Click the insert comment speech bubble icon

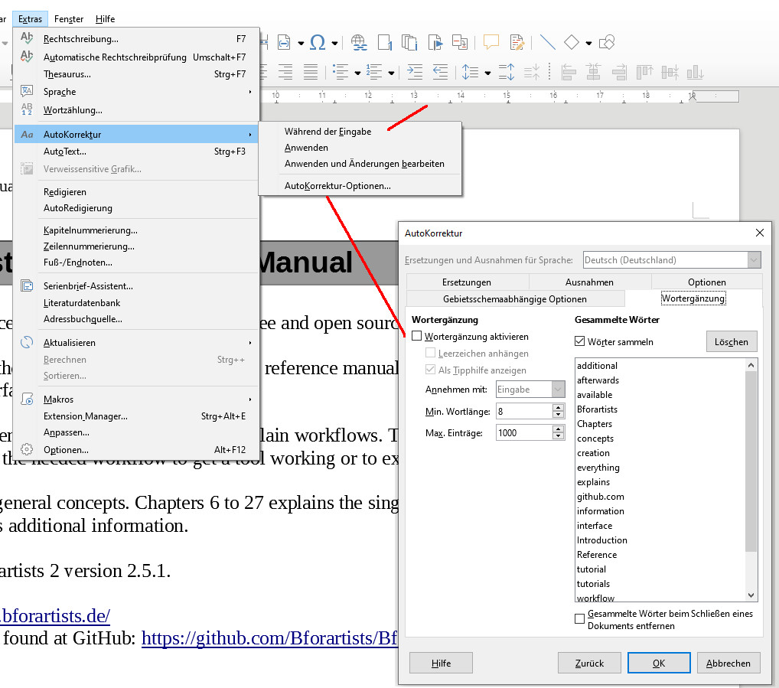491,41
